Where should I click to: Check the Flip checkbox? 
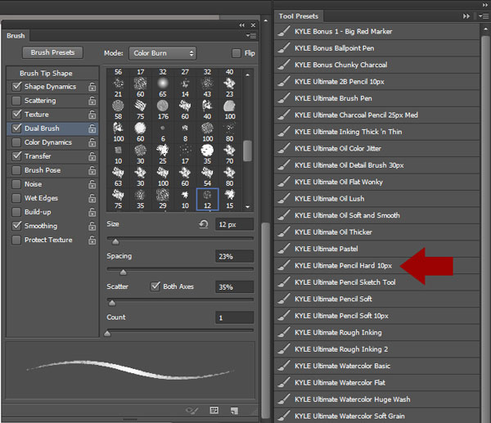point(236,53)
